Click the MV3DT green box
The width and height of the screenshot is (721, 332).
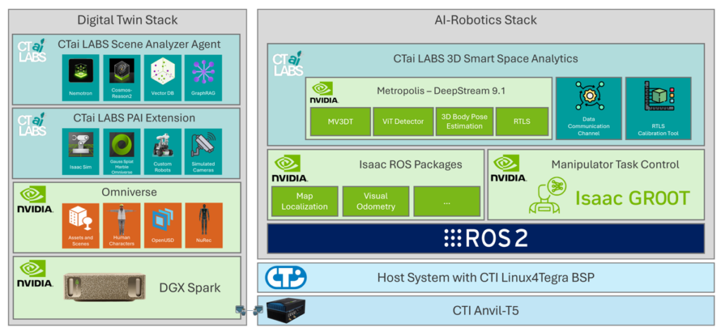[x=340, y=122]
